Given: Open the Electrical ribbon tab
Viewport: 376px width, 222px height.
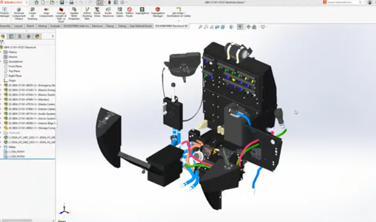Looking at the screenshot, I should tap(97, 26).
